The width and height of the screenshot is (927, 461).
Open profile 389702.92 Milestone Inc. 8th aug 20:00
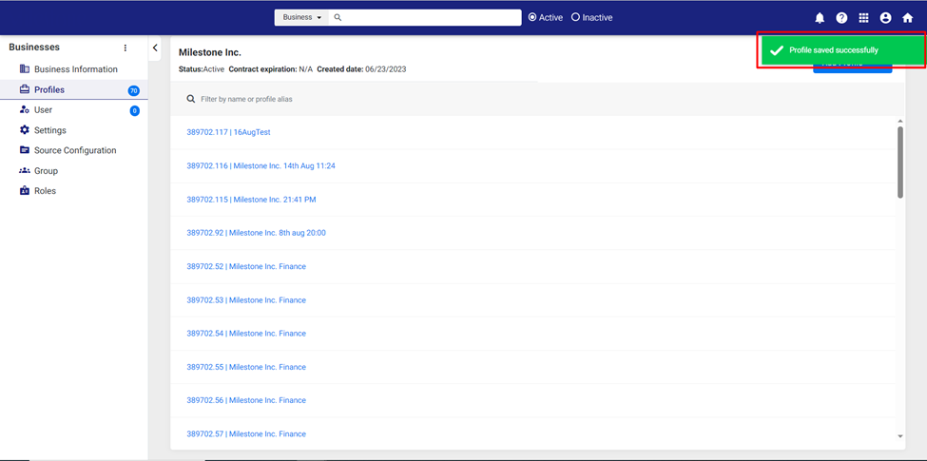256,233
